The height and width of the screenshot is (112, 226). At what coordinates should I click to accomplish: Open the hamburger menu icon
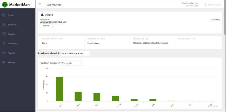pyautogui.click(x=40, y=4)
